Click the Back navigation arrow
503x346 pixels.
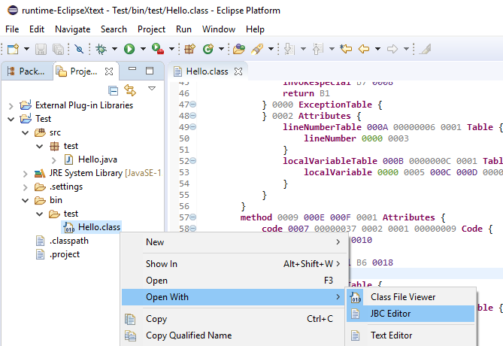pyautogui.click(x=364, y=49)
